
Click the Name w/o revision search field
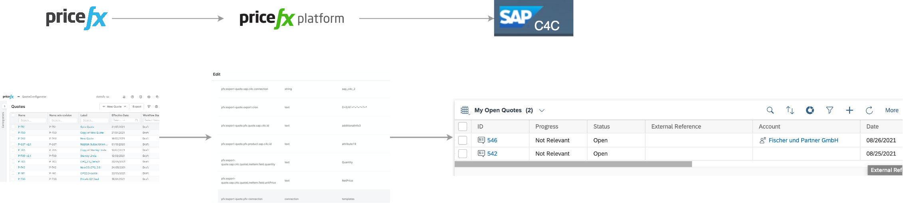[63, 120]
